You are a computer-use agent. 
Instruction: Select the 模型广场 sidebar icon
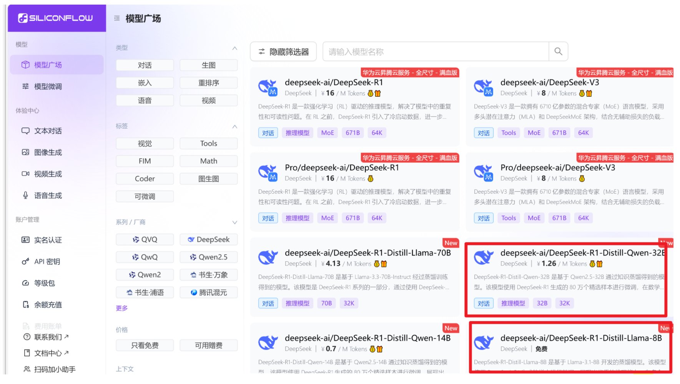tap(25, 64)
